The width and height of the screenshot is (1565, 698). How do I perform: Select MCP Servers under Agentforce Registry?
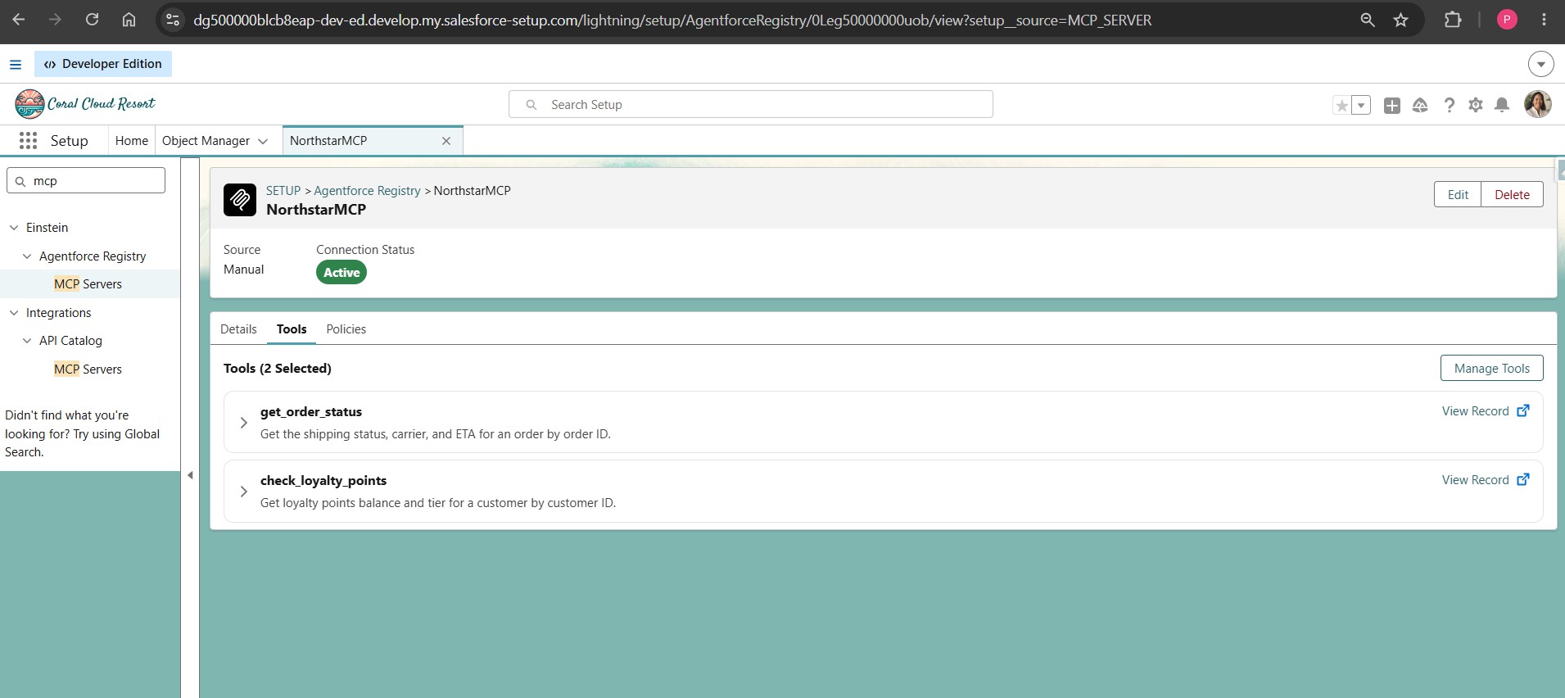tap(88, 284)
